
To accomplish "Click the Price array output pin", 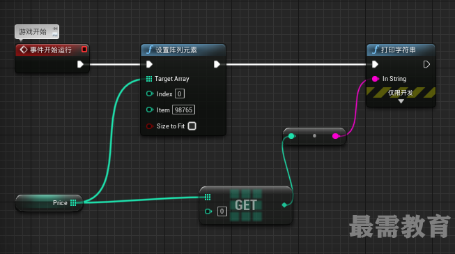I will point(73,203).
